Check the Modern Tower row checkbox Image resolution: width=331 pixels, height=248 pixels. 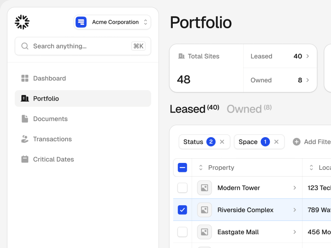pyautogui.click(x=182, y=188)
